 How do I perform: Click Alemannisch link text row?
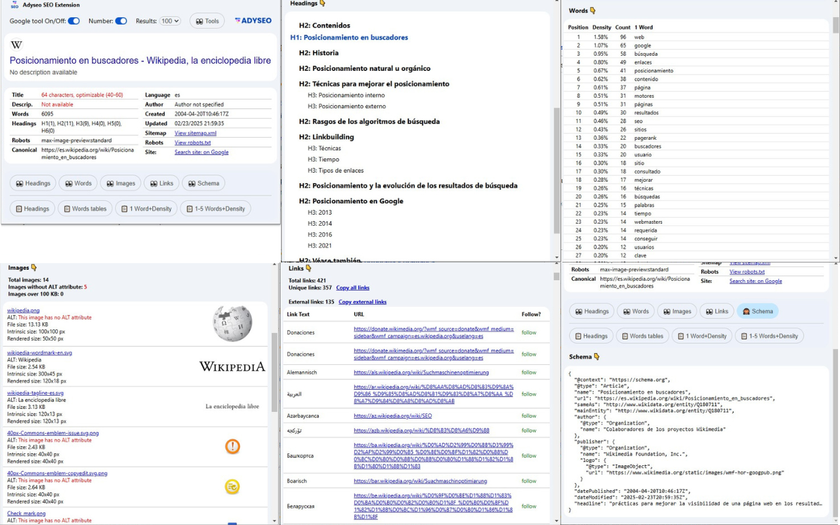pos(301,372)
